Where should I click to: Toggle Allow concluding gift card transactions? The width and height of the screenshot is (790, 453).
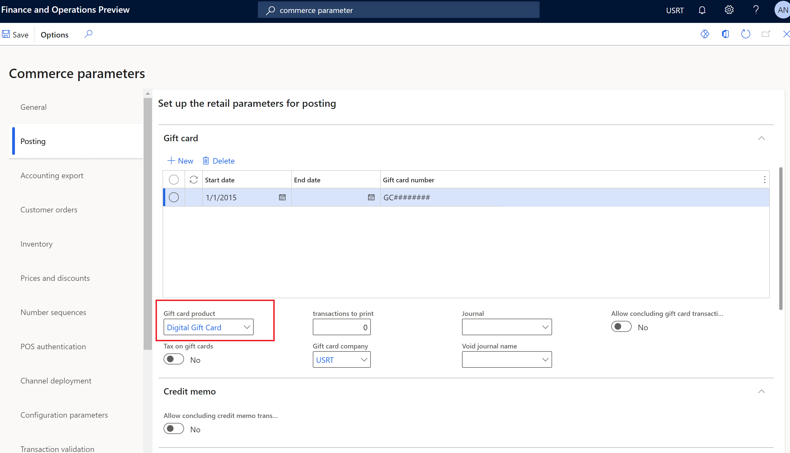coord(621,327)
